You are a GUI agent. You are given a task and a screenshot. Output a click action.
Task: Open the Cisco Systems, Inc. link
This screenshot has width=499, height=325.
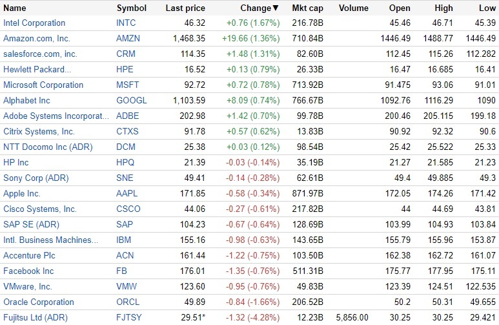coord(40,209)
